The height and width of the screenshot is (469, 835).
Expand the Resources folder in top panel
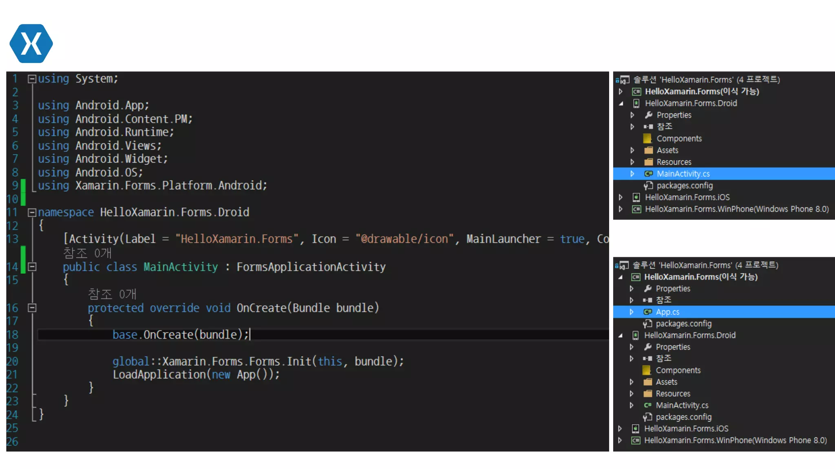coord(632,162)
